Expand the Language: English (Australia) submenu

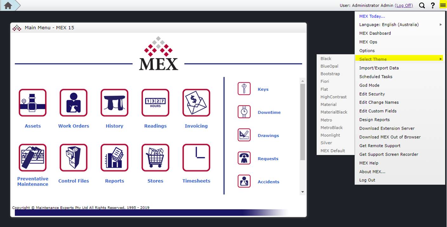pos(400,25)
